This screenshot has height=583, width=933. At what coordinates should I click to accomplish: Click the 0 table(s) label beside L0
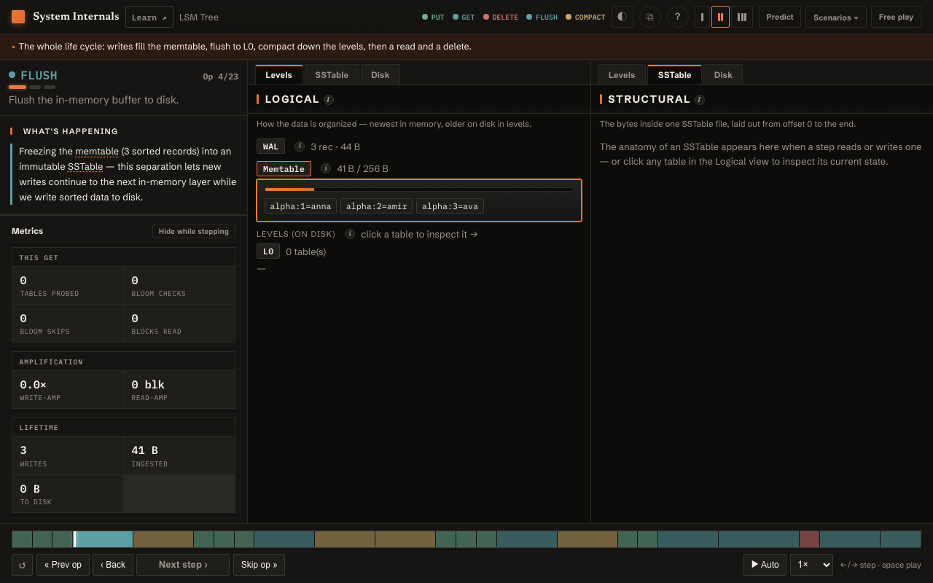306,251
